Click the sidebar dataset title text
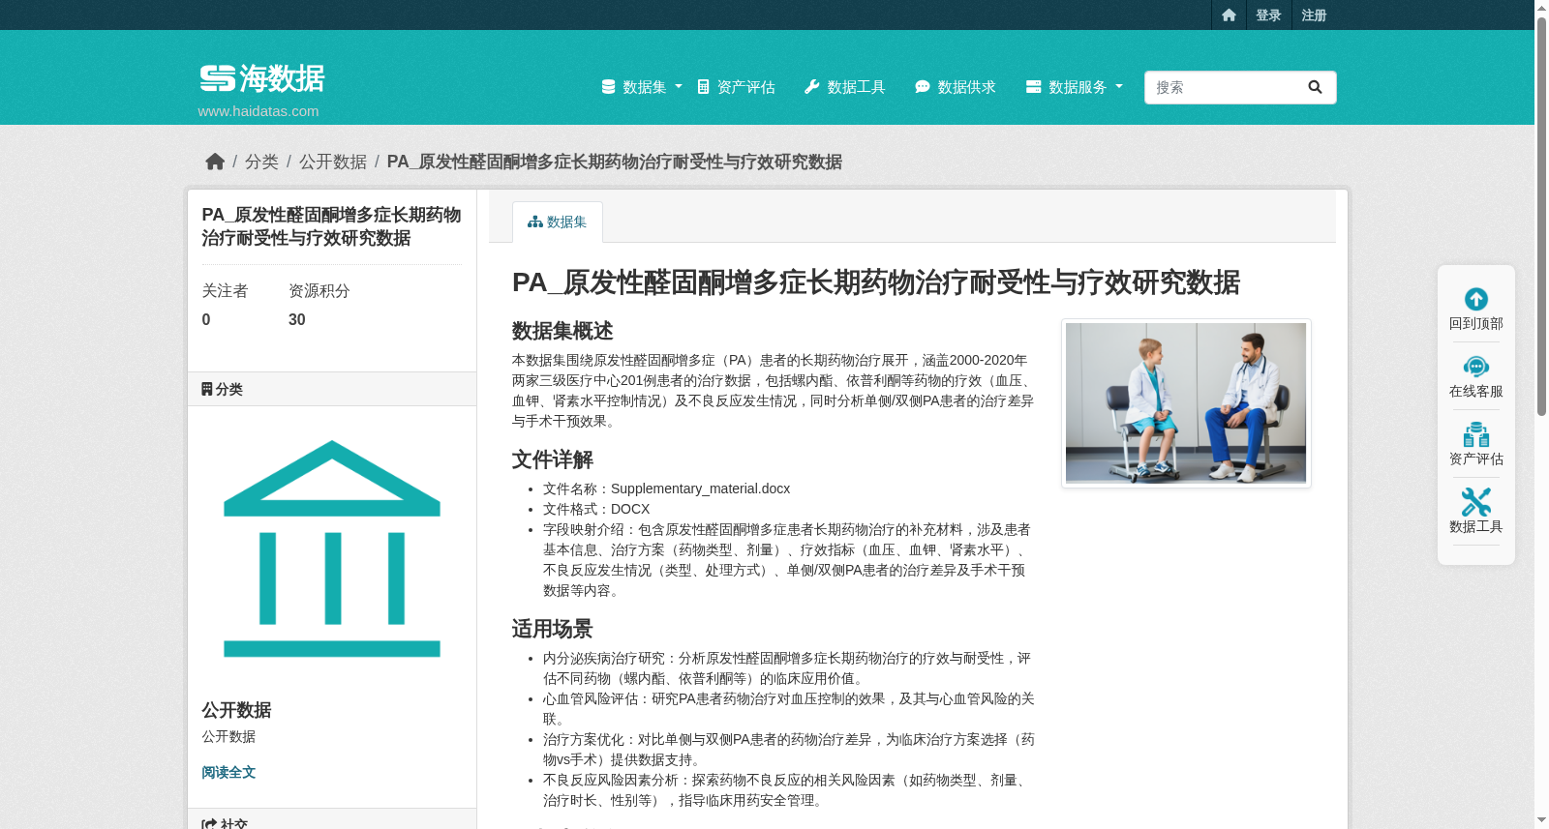 click(x=332, y=226)
